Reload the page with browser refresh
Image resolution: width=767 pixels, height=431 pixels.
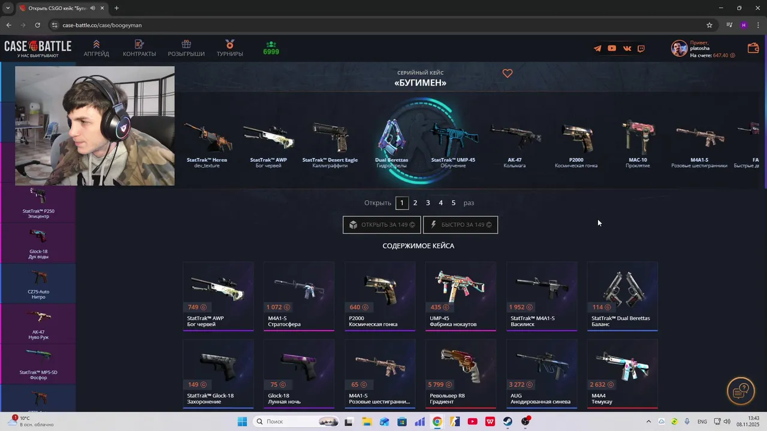tap(37, 25)
